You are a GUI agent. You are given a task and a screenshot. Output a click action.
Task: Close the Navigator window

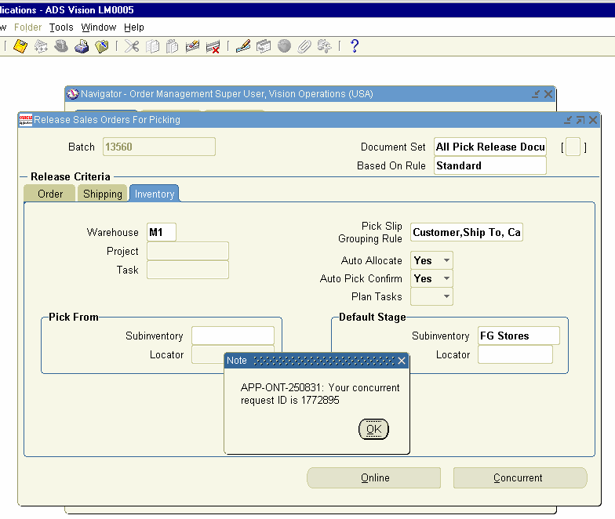tap(548, 94)
